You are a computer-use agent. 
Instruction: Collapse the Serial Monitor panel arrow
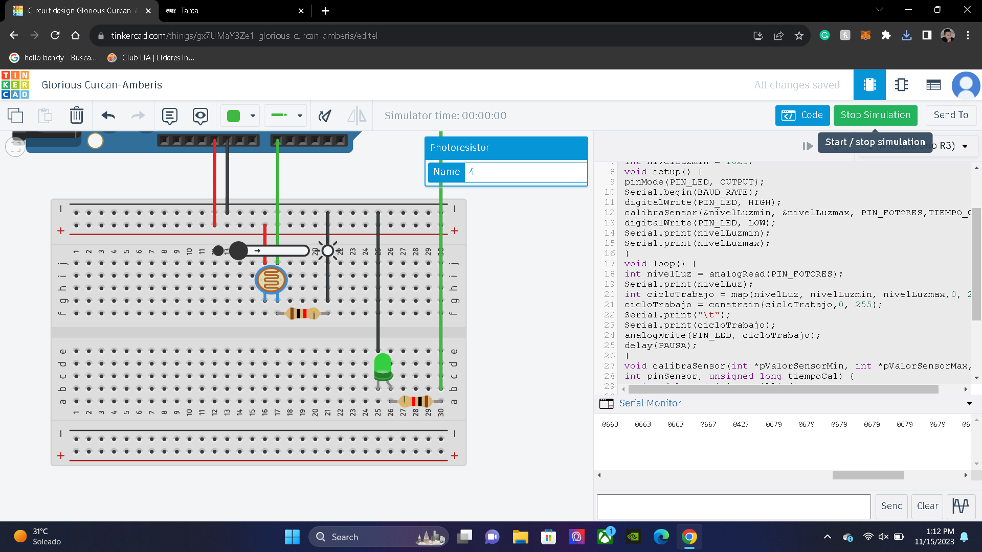click(969, 404)
